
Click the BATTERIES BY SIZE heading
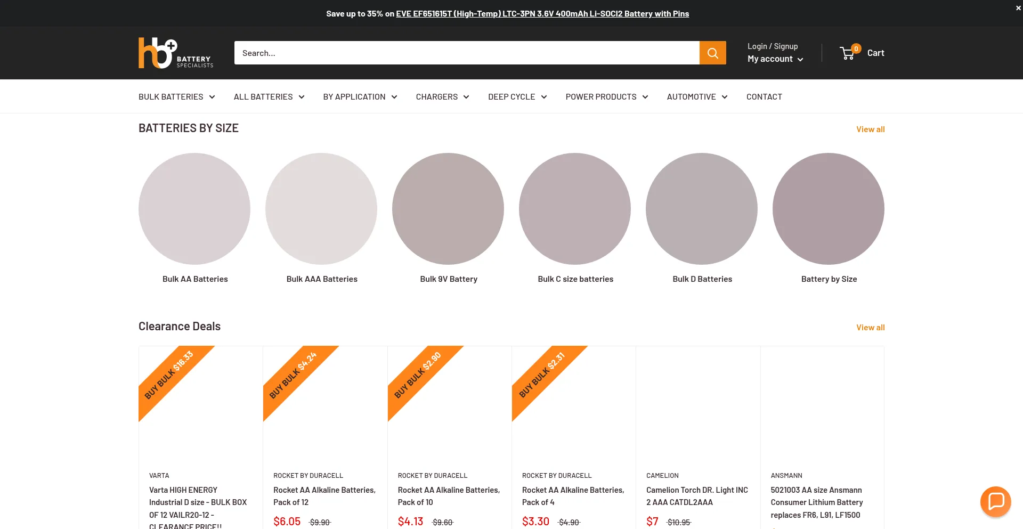tap(189, 128)
